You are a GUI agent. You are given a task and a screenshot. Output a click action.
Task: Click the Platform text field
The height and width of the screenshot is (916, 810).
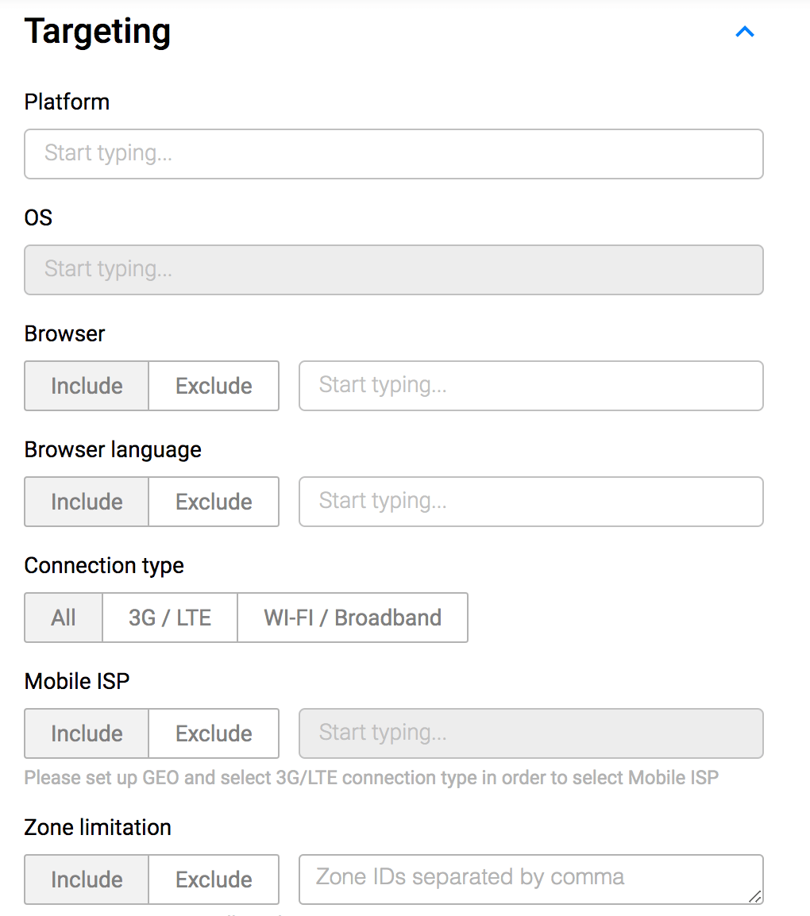click(394, 153)
